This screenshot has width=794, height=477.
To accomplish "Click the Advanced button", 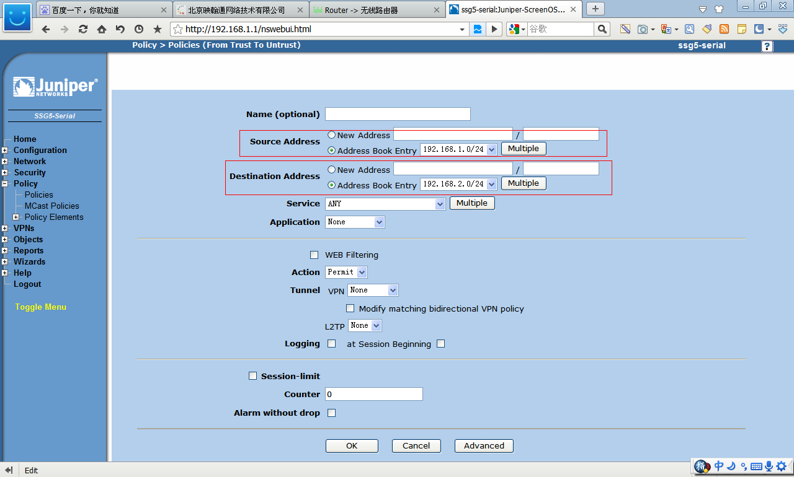I will pyautogui.click(x=484, y=446).
